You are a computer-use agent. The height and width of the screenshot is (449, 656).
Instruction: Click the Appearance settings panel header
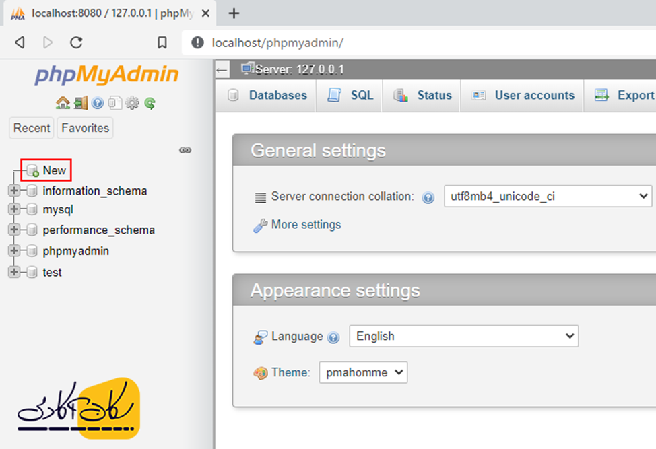pyautogui.click(x=445, y=290)
